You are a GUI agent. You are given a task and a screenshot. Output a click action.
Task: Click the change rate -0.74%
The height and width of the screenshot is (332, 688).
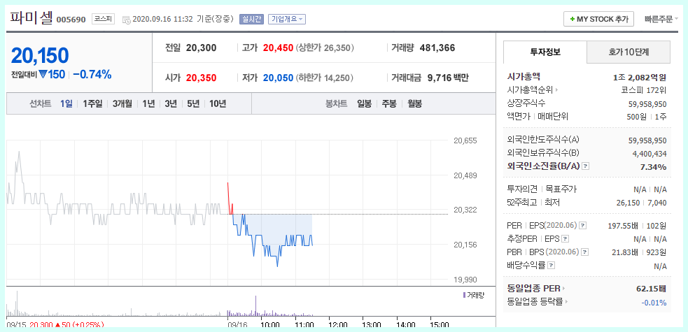click(92, 75)
